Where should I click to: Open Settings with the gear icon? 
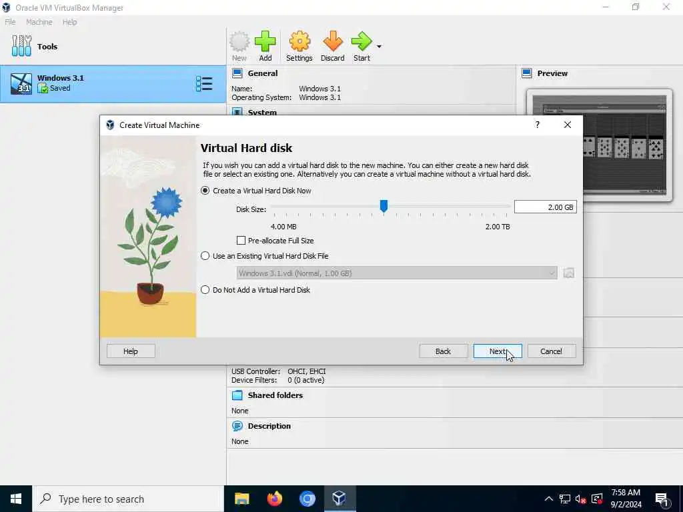299,46
